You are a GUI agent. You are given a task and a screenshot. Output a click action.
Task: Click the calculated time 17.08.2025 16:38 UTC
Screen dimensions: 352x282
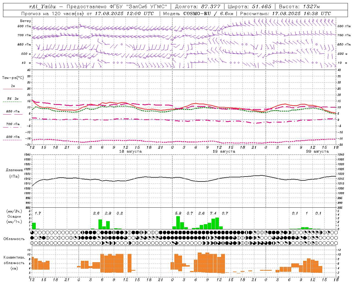point(301,13)
